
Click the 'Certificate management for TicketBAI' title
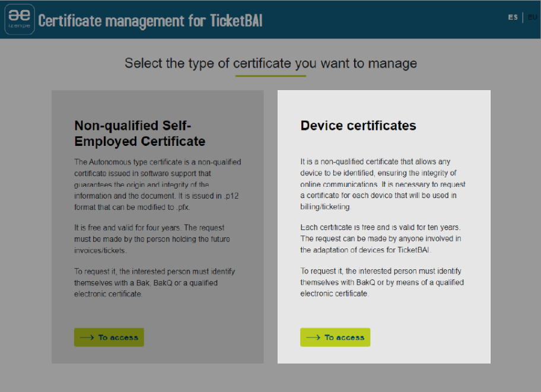(150, 20)
